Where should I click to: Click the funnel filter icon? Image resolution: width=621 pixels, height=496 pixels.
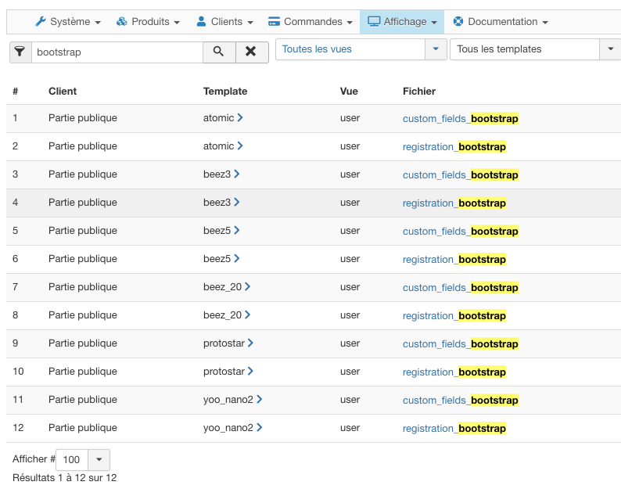coord(20,52)
